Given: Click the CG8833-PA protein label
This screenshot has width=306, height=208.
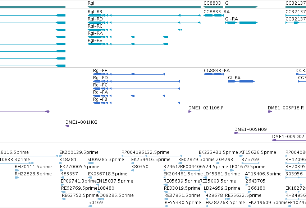Looking at the screenshot, I should coord(216,71).
